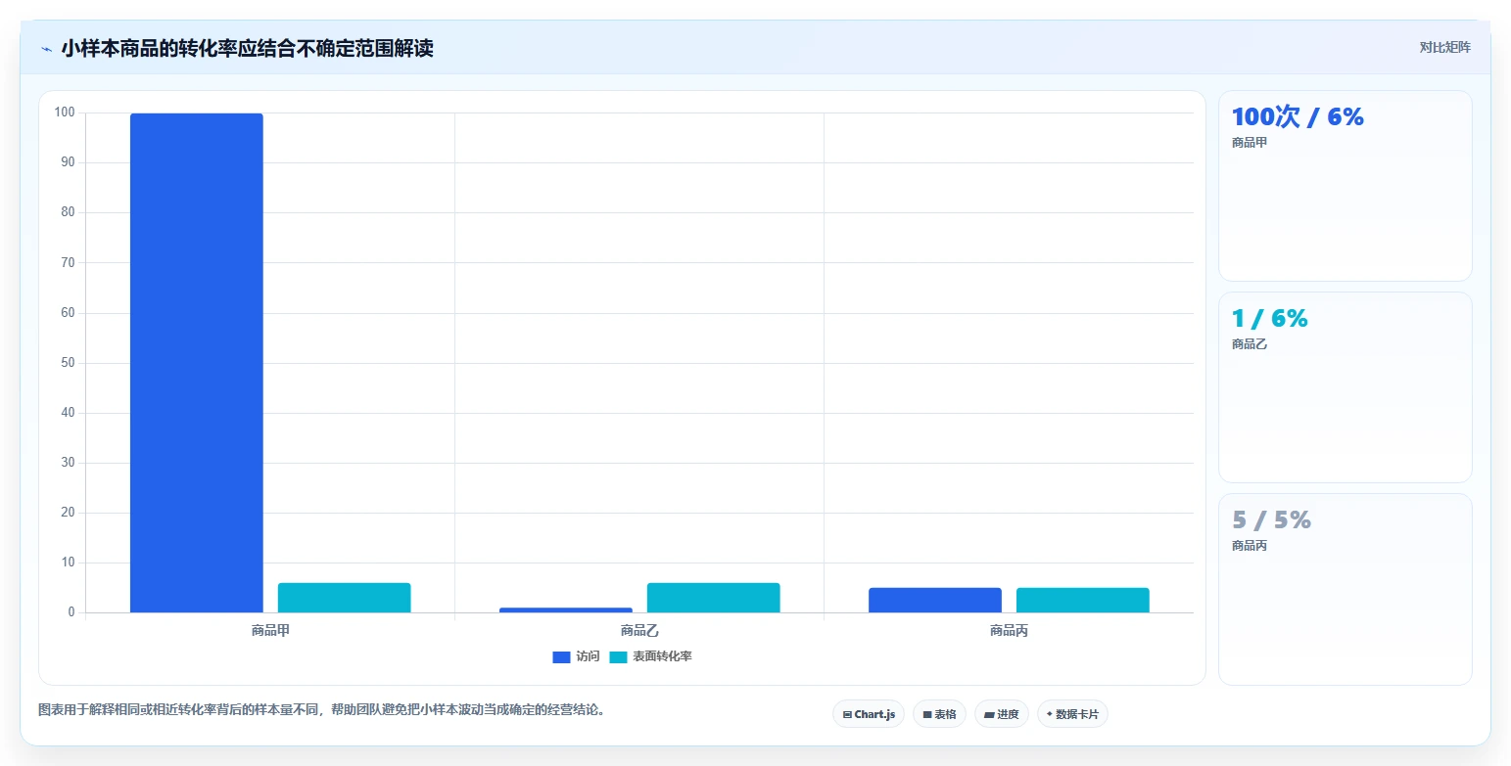Click the 5 / 5% card value
The image size is (1511, 766).
click(x=1271, y=519)
